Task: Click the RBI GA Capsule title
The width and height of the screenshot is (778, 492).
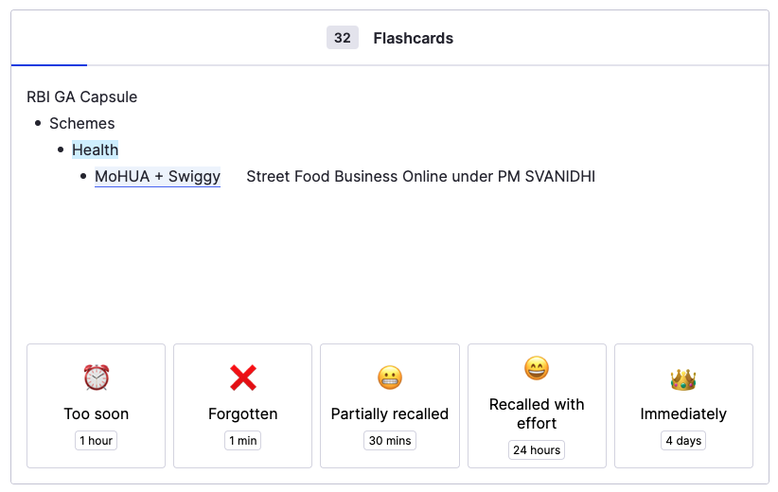Action: (x=82, y=97)
